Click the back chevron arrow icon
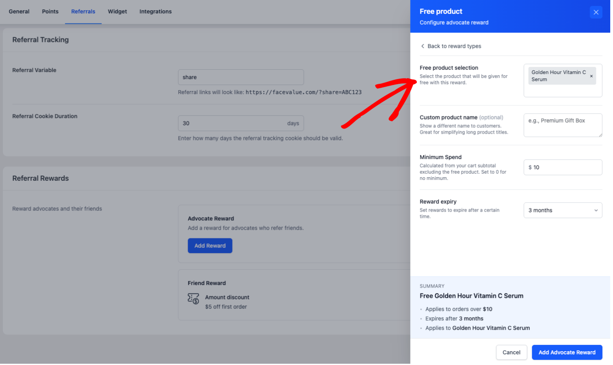Image resolution: width=613 pixels, height=365 pixels. (422, 46)
